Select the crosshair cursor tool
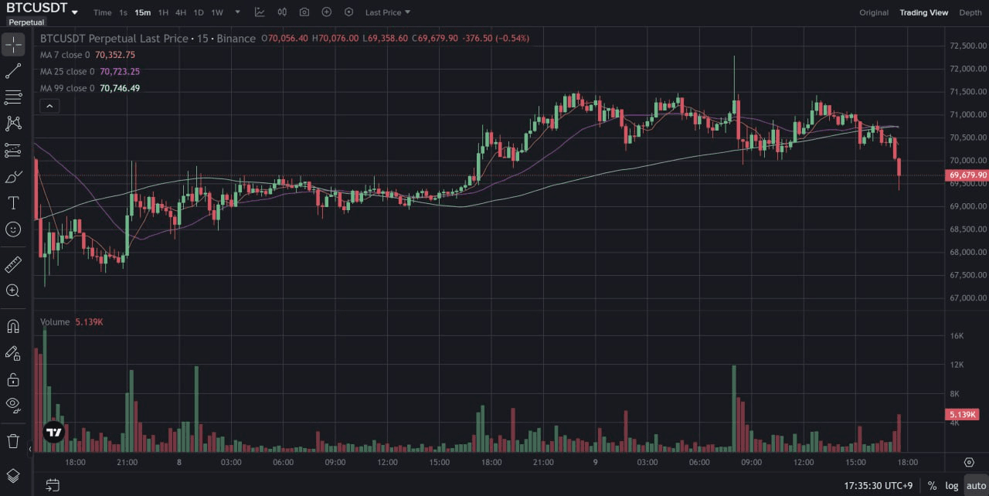 [x=13, y=45]
